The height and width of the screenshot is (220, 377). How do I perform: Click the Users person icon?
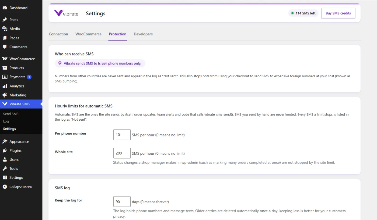[5, 160]
